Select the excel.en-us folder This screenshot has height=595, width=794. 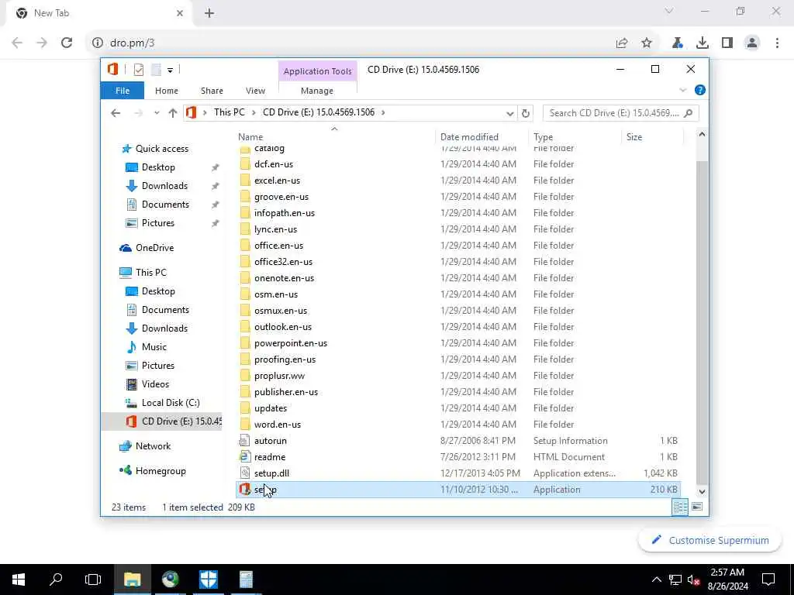[277, 180]
